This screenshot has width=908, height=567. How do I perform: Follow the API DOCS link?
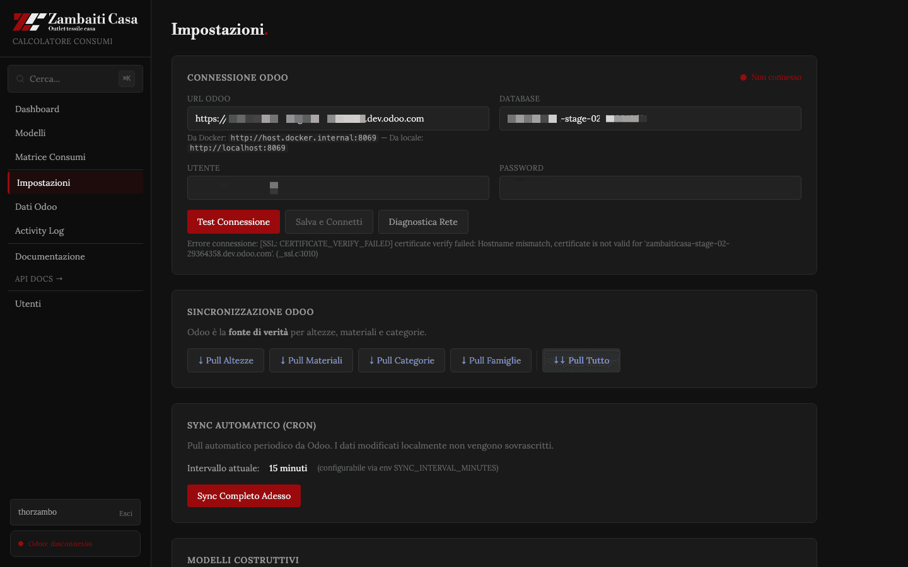[x=39, y=278]
